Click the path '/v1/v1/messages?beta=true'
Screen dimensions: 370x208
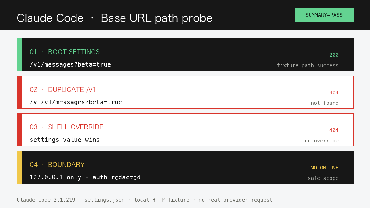[x=76, y=102]
